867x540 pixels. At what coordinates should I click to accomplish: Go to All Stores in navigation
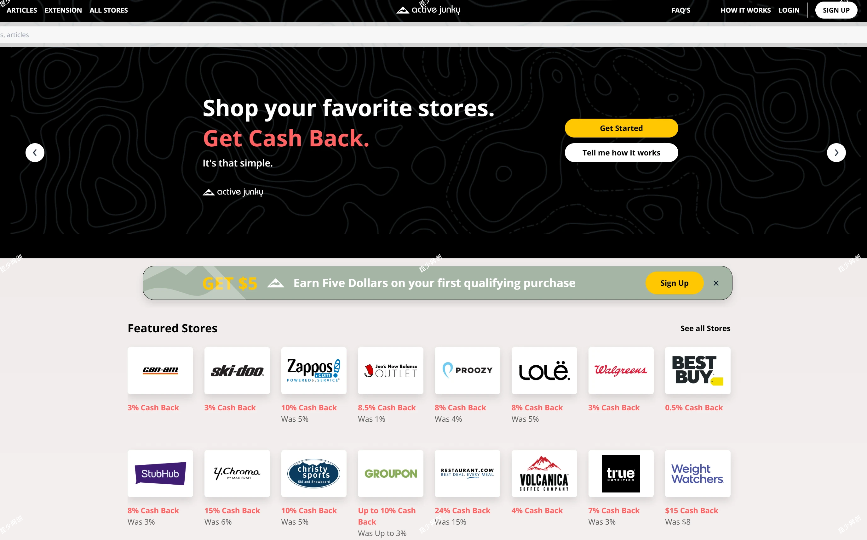coord(109,10)
